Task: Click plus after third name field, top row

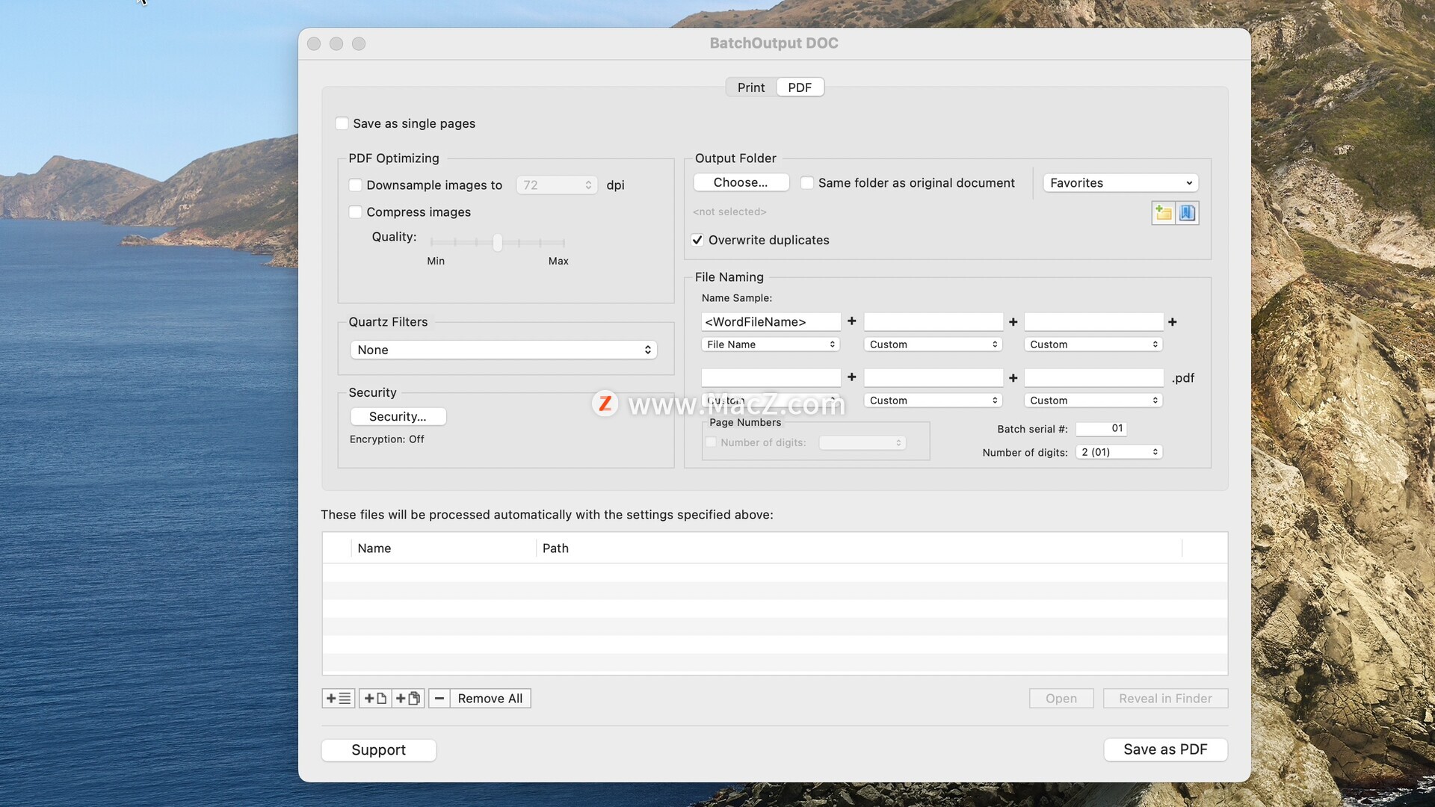Action: [1173, 322]
